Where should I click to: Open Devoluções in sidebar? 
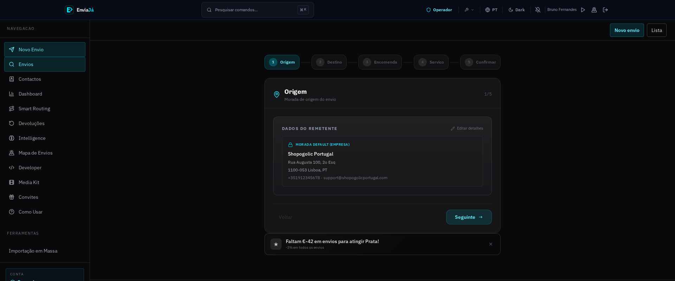coord(45,123)
